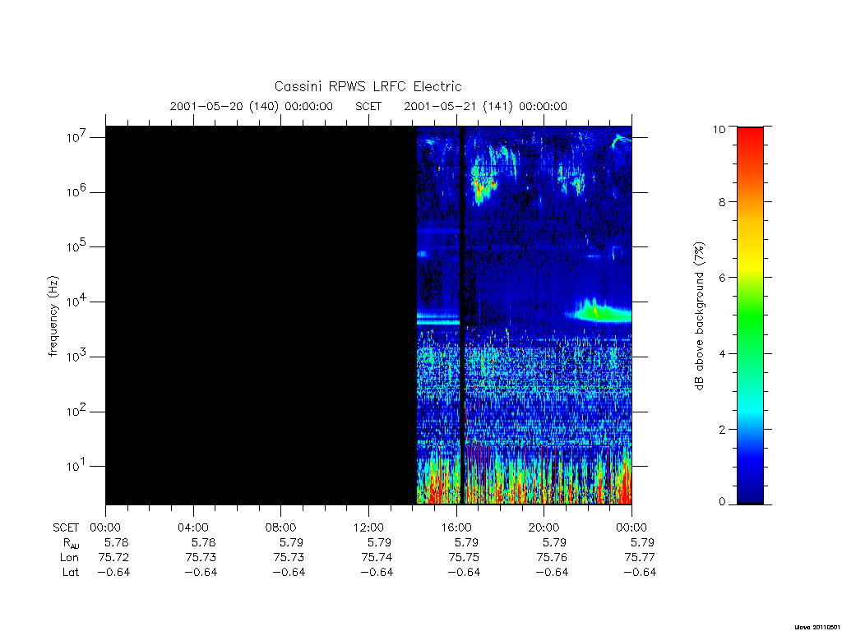Click the '12:00' time tick label
Screen dimensions: 842x631
368,527
